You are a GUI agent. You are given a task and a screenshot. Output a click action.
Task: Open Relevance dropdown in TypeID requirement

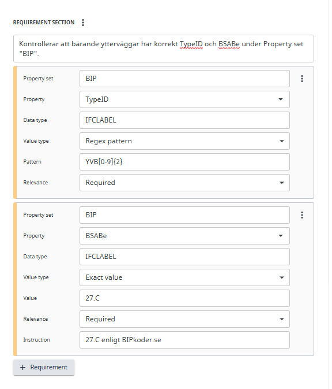tap(184, 183)
